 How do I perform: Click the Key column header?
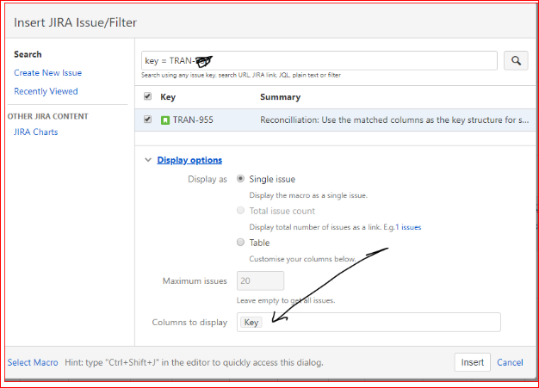click(168, 97)
